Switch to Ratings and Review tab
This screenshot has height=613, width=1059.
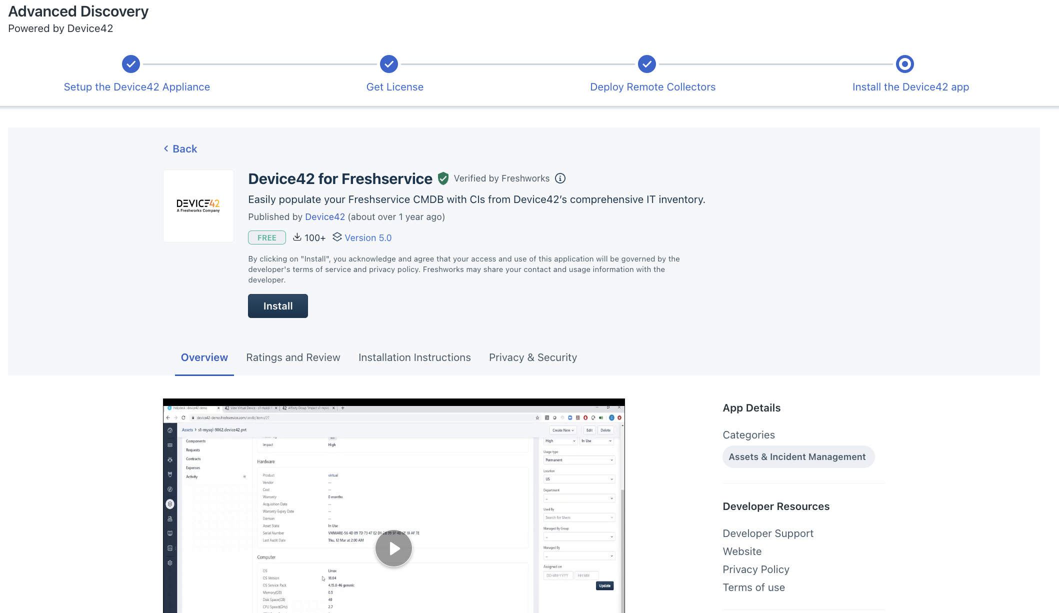click(293, 357)
